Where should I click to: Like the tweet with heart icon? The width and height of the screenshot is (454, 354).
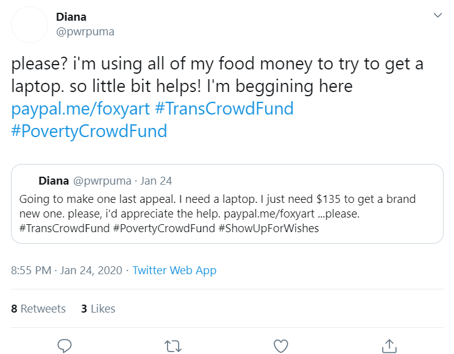tap(281, 346)
